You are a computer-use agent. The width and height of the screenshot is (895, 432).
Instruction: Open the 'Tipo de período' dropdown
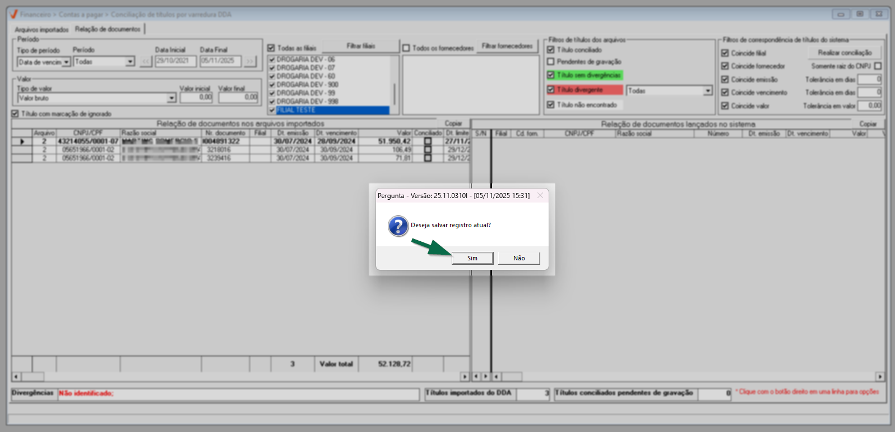click(66, 62)
